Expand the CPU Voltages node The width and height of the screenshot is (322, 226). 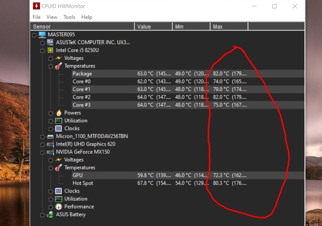(x=51, y=58)
